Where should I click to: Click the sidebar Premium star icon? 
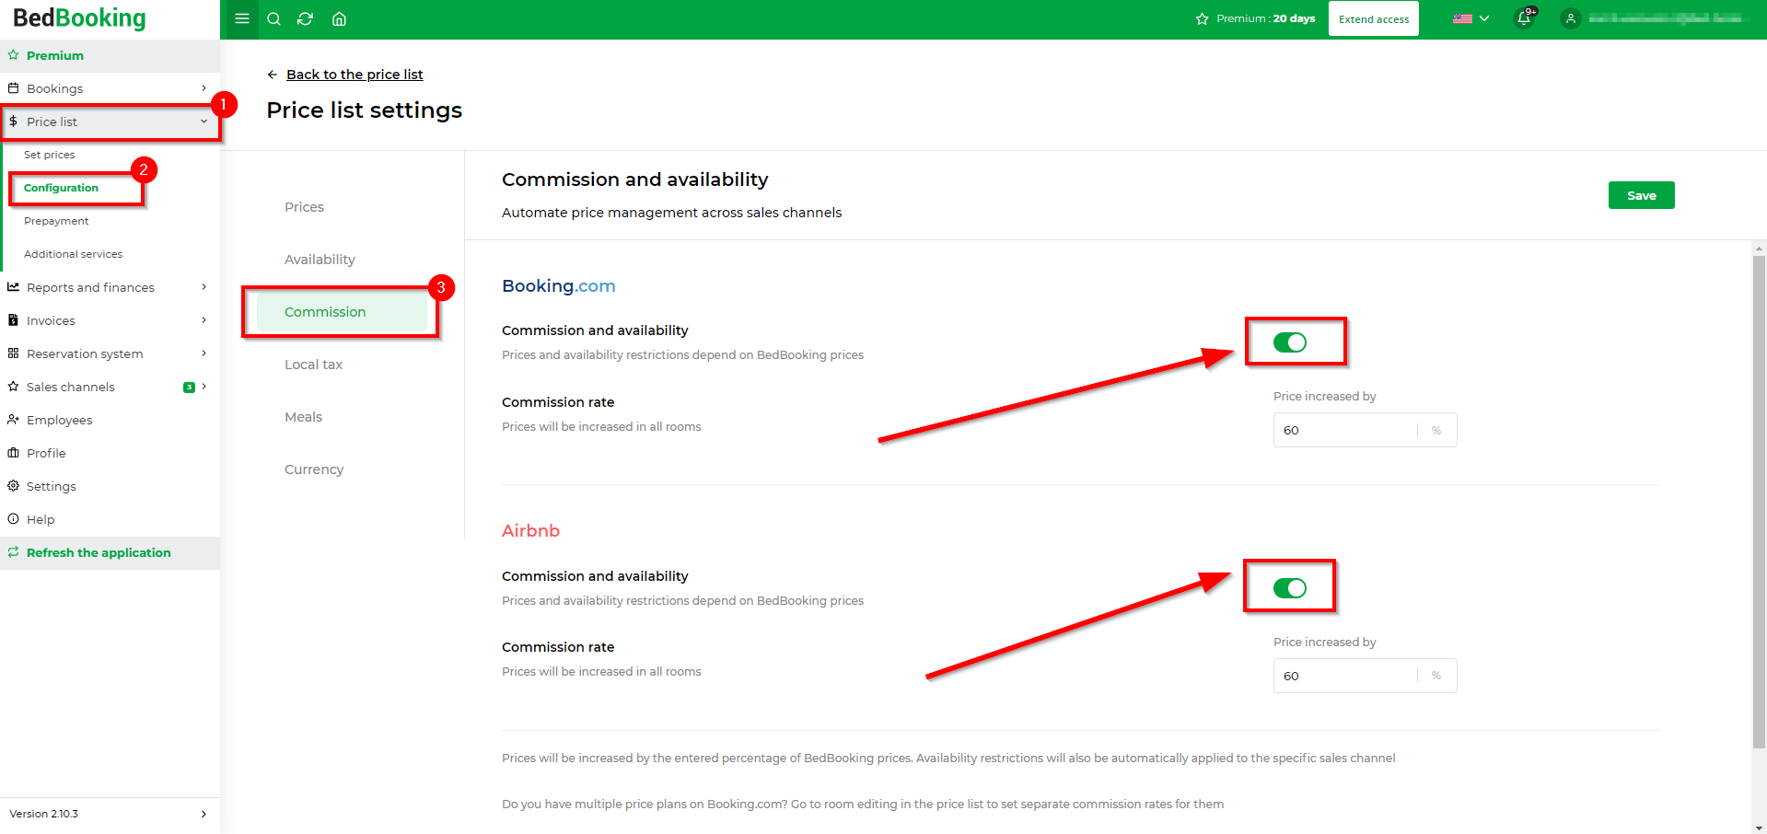pos(13,55)
